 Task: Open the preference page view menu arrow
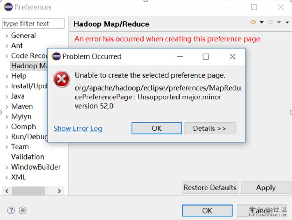(x=287, y=23)
